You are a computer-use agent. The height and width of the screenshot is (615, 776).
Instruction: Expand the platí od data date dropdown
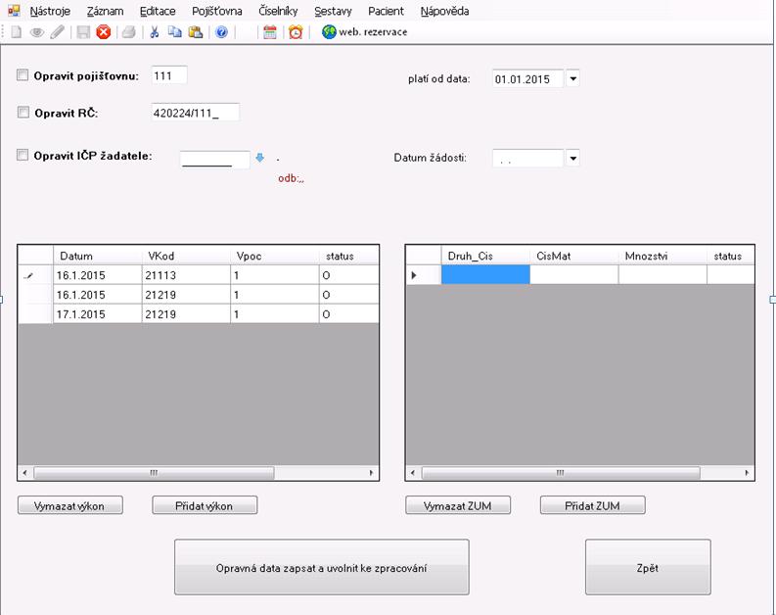point(572,78)
